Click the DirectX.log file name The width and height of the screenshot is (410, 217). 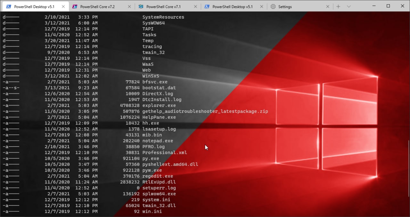tap(158, 94)
